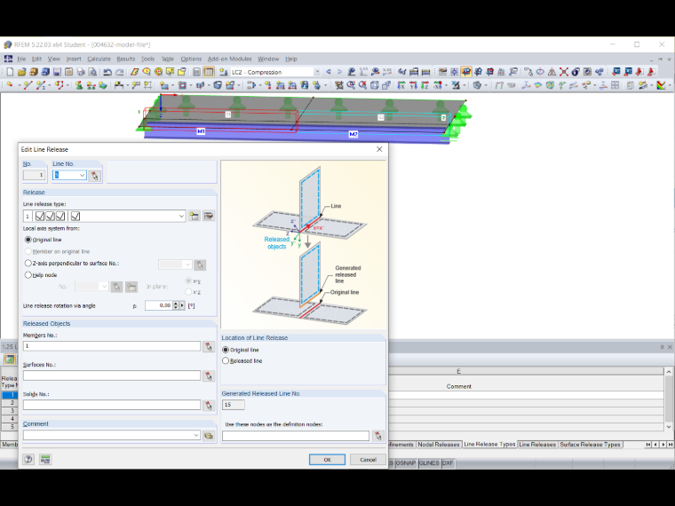This screenshot has width=675, height=506.
Task: Switch to the Line Releases tab
Action: click(537, 445)
